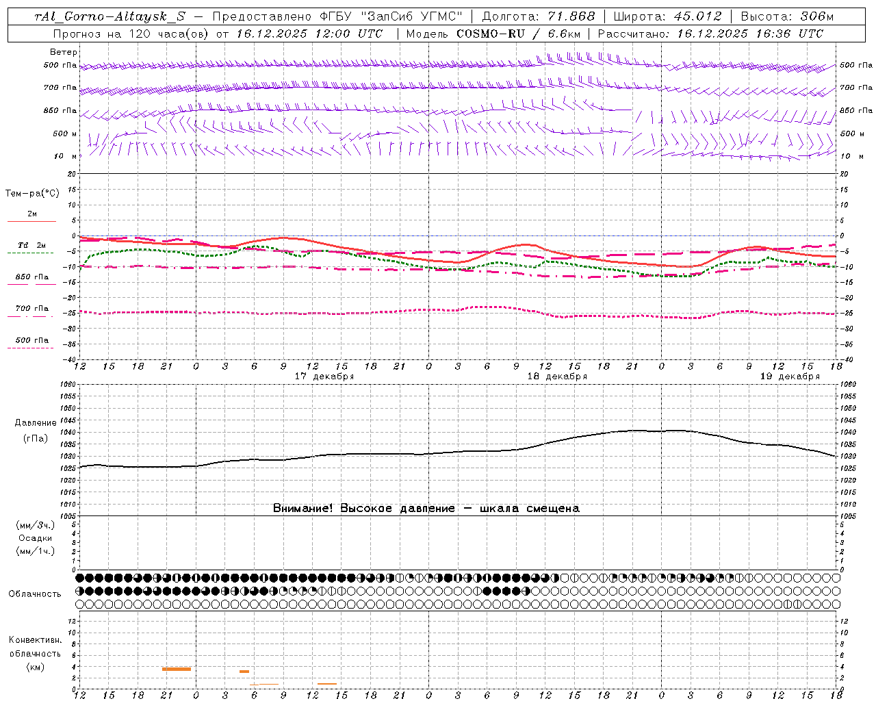The image size is (876, 701).
Task: Click the Широта: 45.012 value
Action: 667,16
